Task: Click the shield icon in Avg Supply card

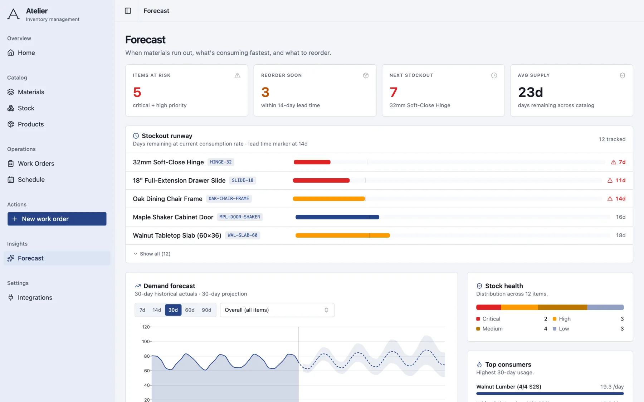Action: tap(623, 75)
